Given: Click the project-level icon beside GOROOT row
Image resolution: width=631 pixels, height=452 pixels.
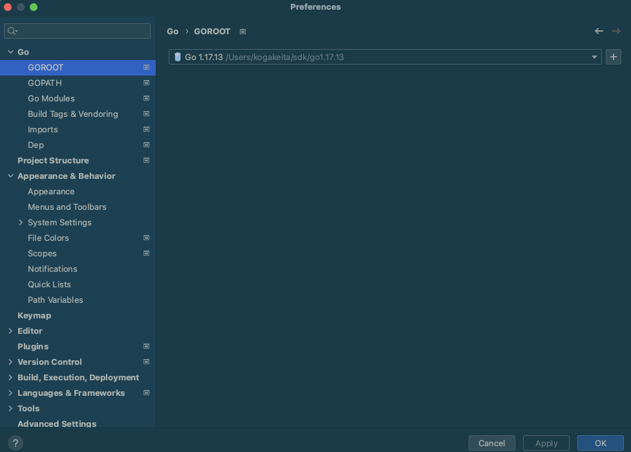Looking at the screenshot, I should point(147,68).
